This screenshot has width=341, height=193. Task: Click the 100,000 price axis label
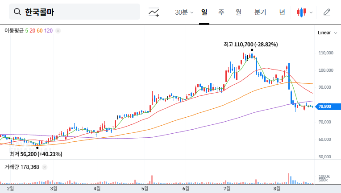pyautogui.click(x=326, y=70)
